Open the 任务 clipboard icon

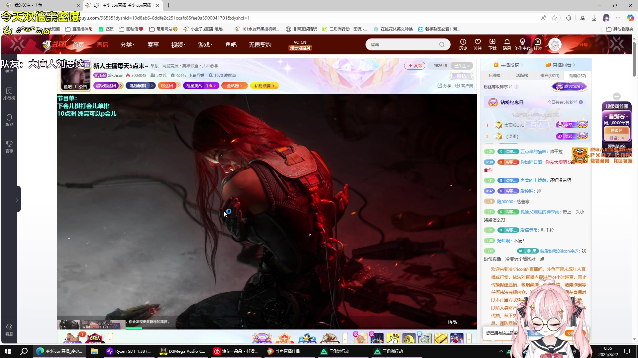tap(538, 44)
